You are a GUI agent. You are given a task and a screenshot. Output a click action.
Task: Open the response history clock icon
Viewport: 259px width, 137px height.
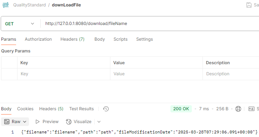106,109
